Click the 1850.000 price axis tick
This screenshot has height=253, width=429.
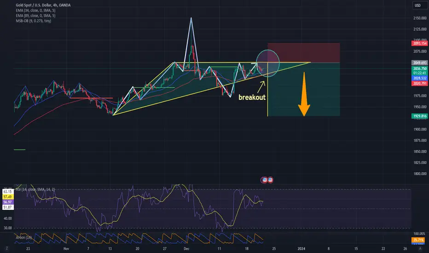click(x=420, y=151)
